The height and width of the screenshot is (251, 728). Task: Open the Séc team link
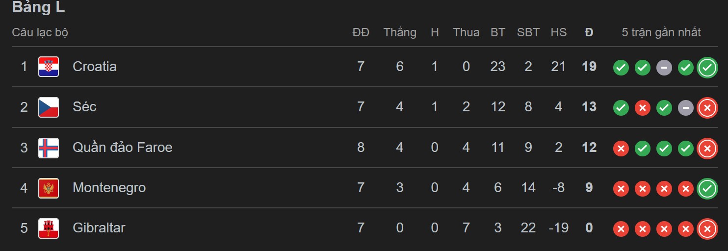tap(84, 107)
